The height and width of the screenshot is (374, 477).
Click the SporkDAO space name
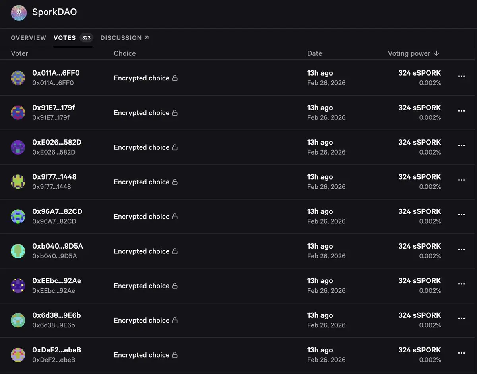(x=54, y=12)
